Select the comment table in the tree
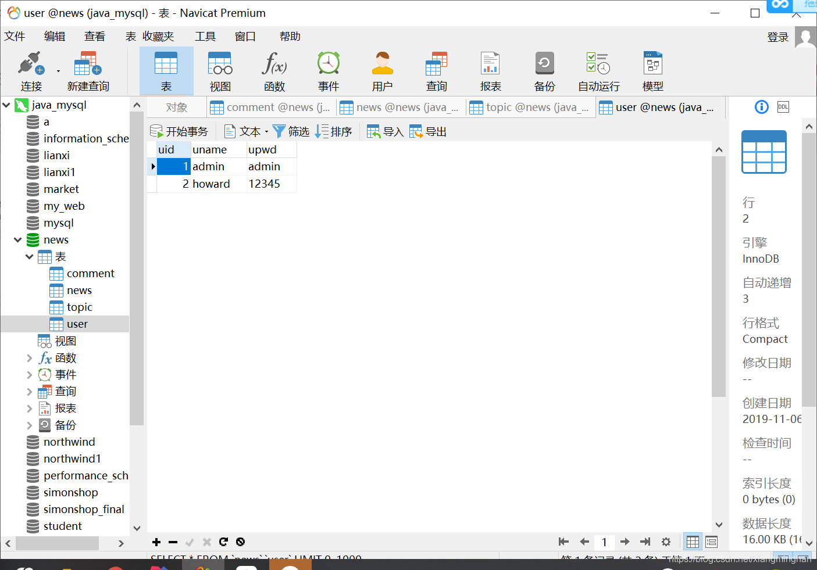The height and width of the screenshot is (570, 817). [90, 274]
